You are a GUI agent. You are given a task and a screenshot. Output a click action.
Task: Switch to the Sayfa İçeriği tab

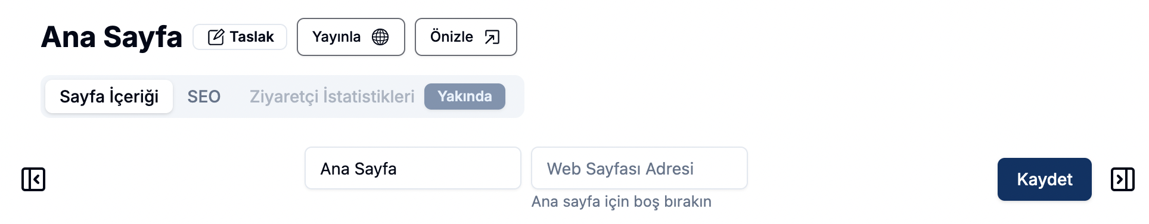(x=109, y=97)
